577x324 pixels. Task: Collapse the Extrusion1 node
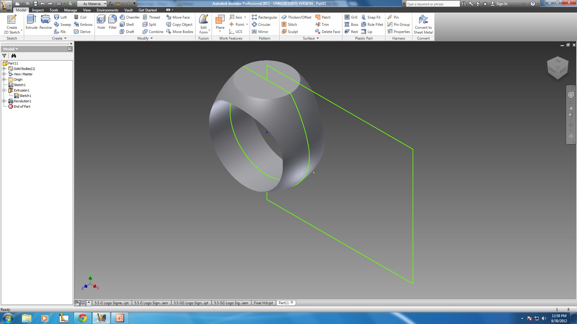point(4,90)
